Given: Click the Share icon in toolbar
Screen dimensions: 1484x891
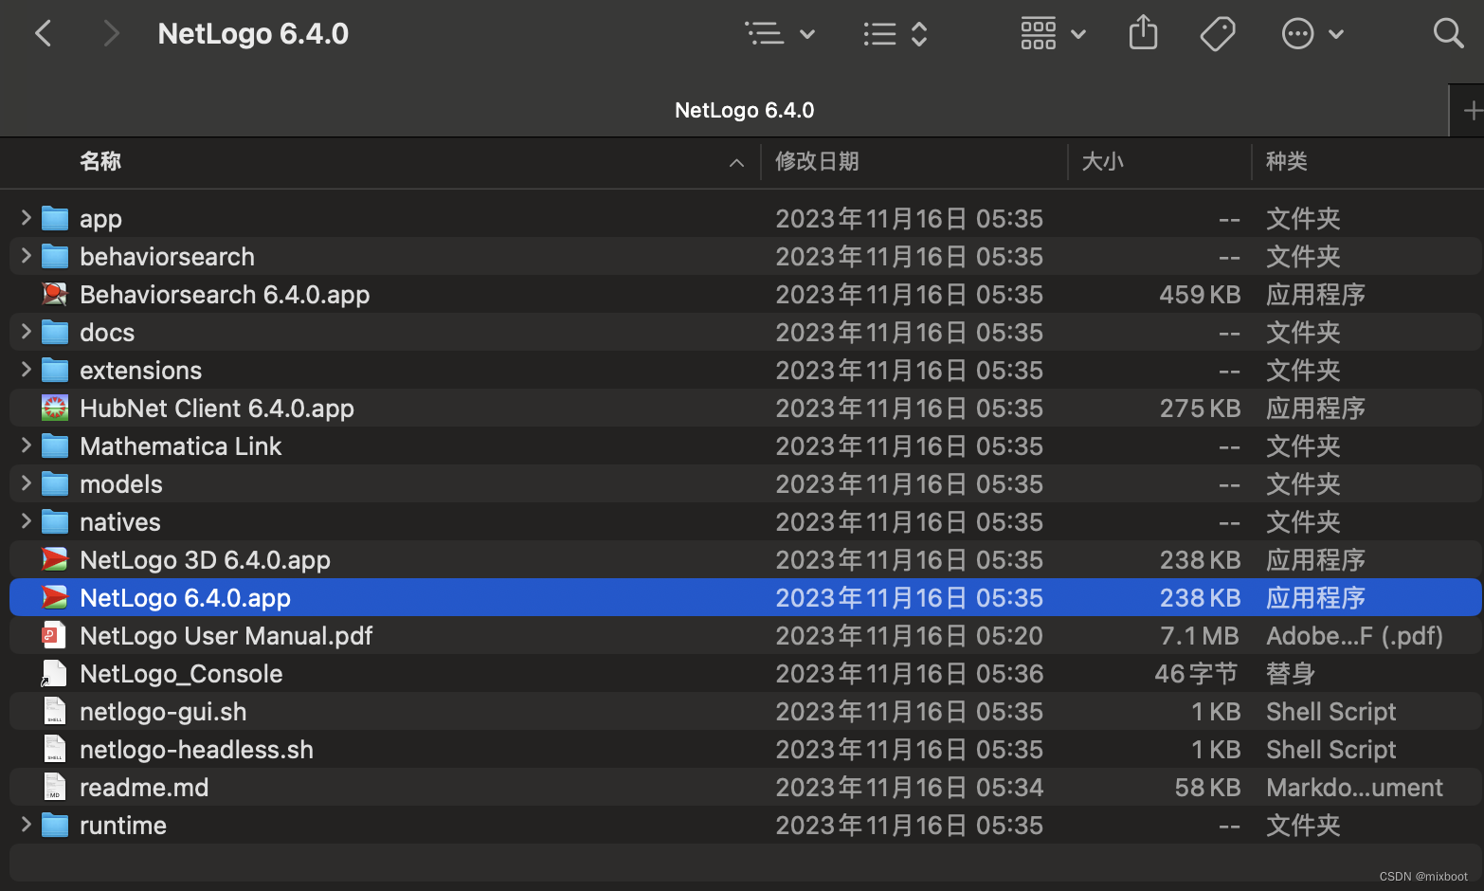Looking at the screenshot, I should [x=1144, y=33].
